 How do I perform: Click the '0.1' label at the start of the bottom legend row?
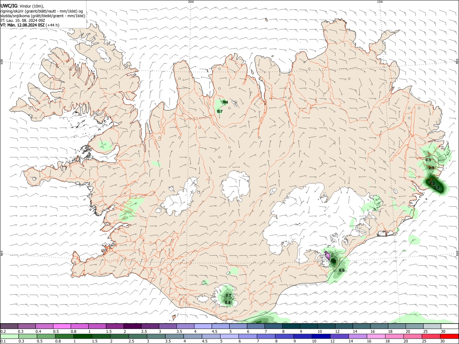pos(3,341)
